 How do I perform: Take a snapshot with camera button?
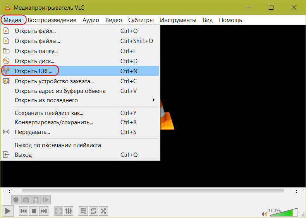point(26,200)
